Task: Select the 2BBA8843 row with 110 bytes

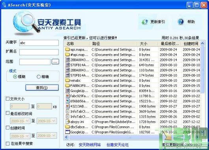Action: click(133, 70)
